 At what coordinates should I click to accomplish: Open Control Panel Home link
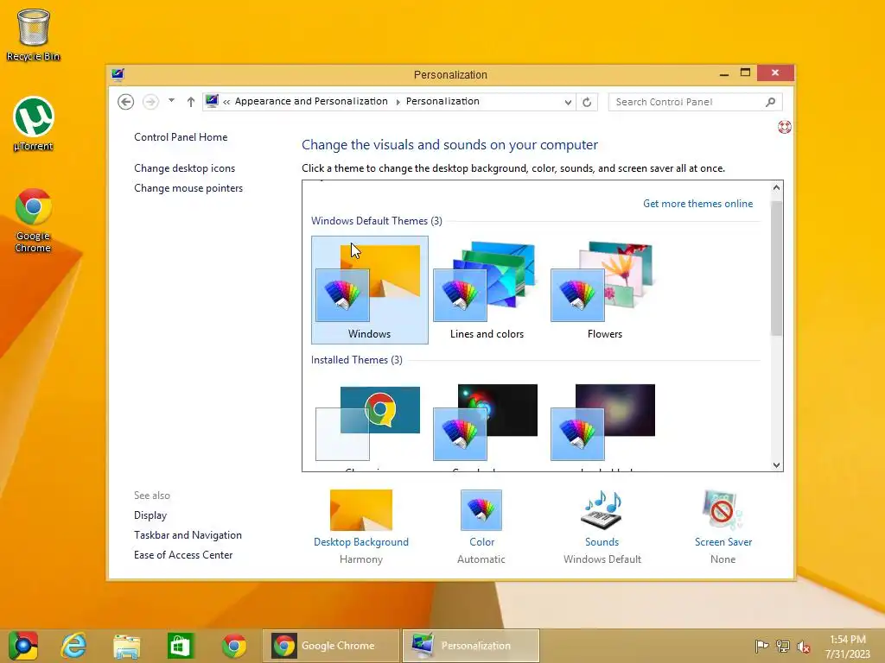click(x=181, y=137)
